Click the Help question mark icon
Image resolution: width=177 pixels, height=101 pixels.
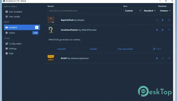(7, 54)
